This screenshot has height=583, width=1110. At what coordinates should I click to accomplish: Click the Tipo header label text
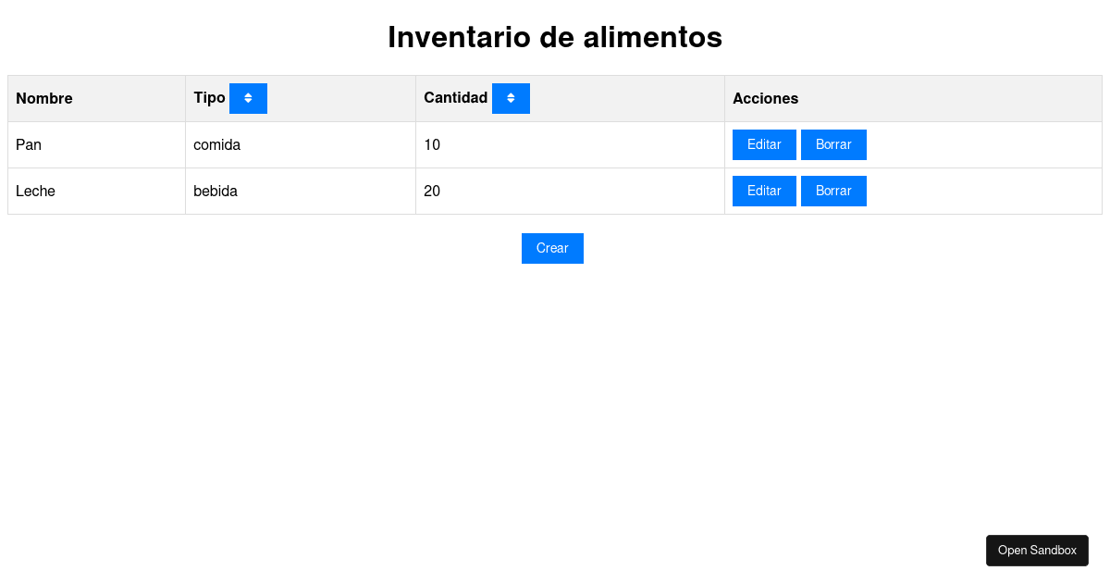(x=209, y=97)
